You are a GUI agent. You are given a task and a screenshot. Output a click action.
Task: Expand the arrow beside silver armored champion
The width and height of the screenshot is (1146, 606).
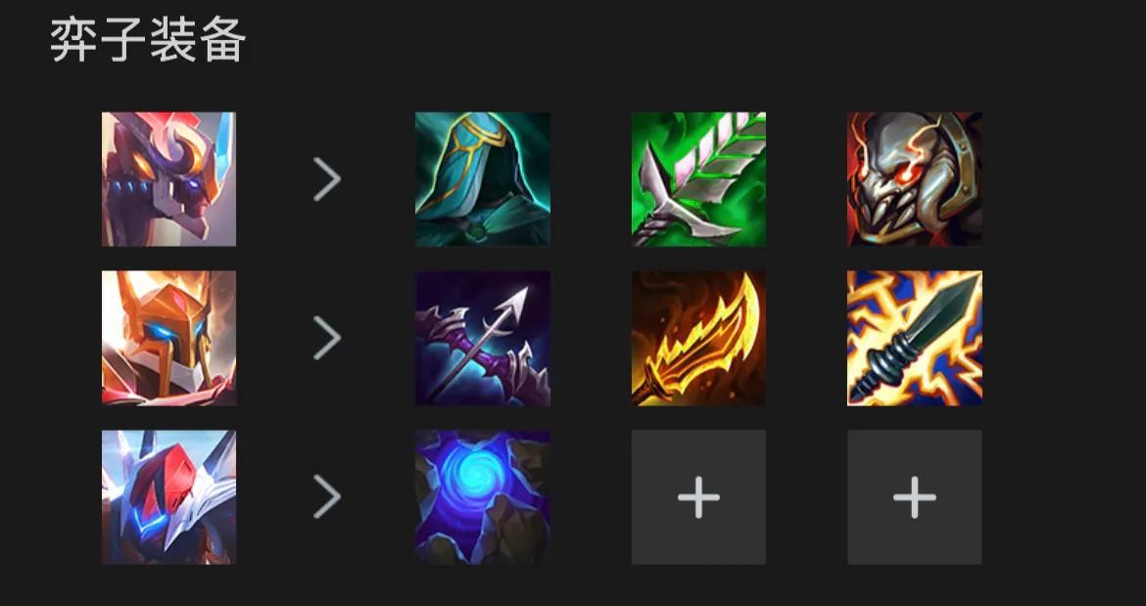pos(327,497)
